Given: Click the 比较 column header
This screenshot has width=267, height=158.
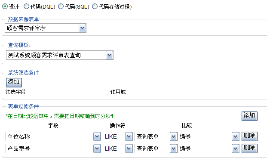Looking at the screenshot, I should (187, 126).
